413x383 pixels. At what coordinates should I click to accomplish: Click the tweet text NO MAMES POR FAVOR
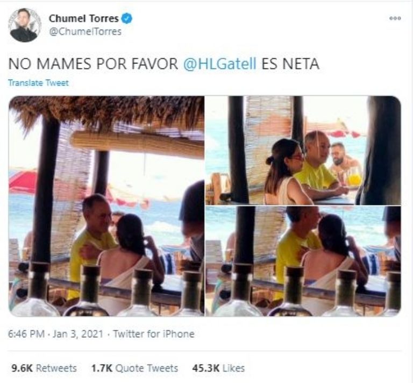93,64
